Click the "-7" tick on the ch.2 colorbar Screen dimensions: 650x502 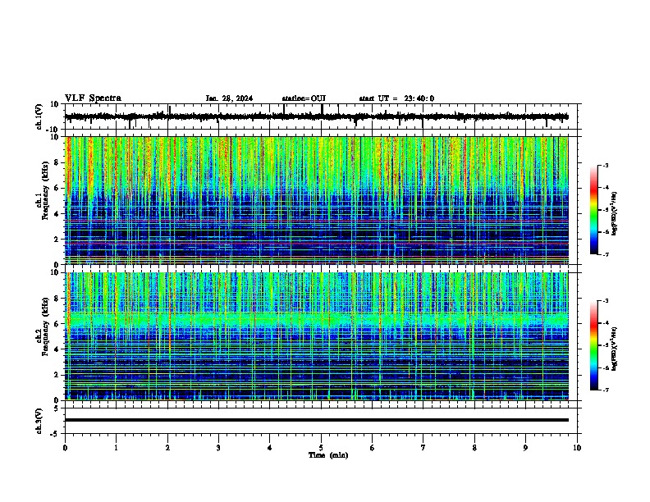pyautogui.click(x=605, y=390)
